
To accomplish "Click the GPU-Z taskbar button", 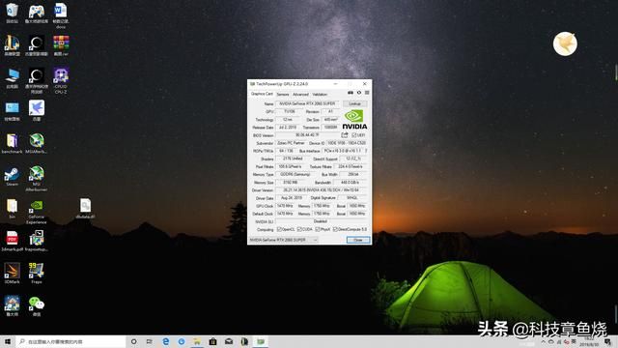I will click(261, 341).
